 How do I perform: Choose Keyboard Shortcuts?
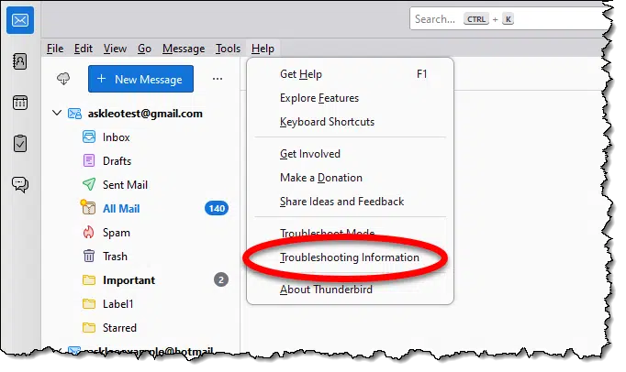[x=350, y=122]
